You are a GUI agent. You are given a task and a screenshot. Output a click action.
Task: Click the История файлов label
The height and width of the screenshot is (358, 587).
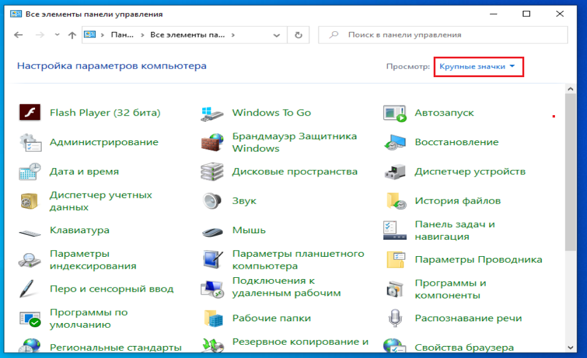[x=457, y=201]
